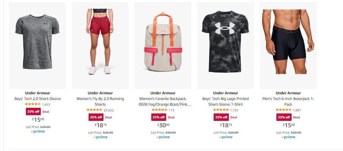
Task: Open the Men's Boxerjock product image
Action: 288,45
